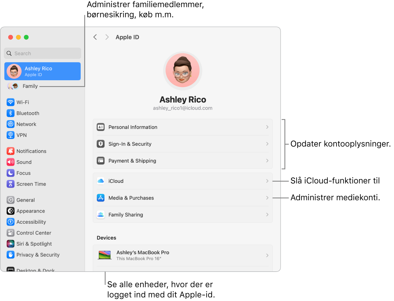Click the Family Sharing text label
The height and width of the screenshot is (301, 394).
[x=126, y=215]
